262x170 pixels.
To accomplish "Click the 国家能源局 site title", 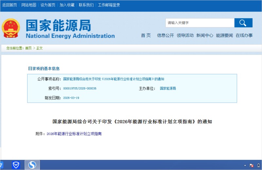I will pyautogui.click(x=58, y=25).
